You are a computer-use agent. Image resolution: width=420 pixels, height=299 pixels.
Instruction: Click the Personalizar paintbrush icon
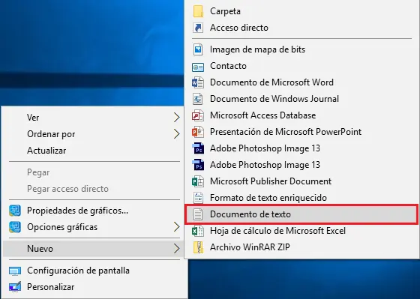click(15, 286)
